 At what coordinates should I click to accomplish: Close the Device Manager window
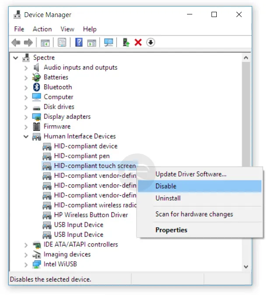239,14
